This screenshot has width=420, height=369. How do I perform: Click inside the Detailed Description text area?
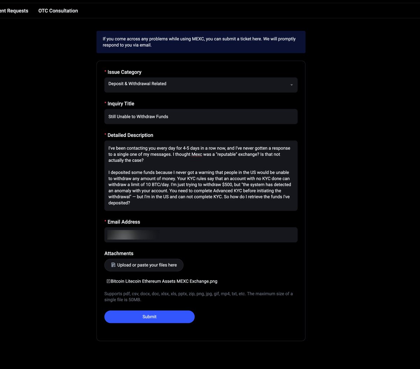tap(201, 176)
